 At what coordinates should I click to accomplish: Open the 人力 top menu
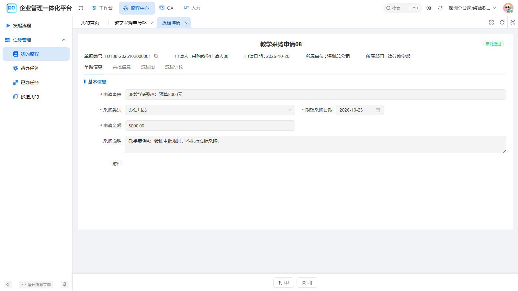click(x=192, y=8)
